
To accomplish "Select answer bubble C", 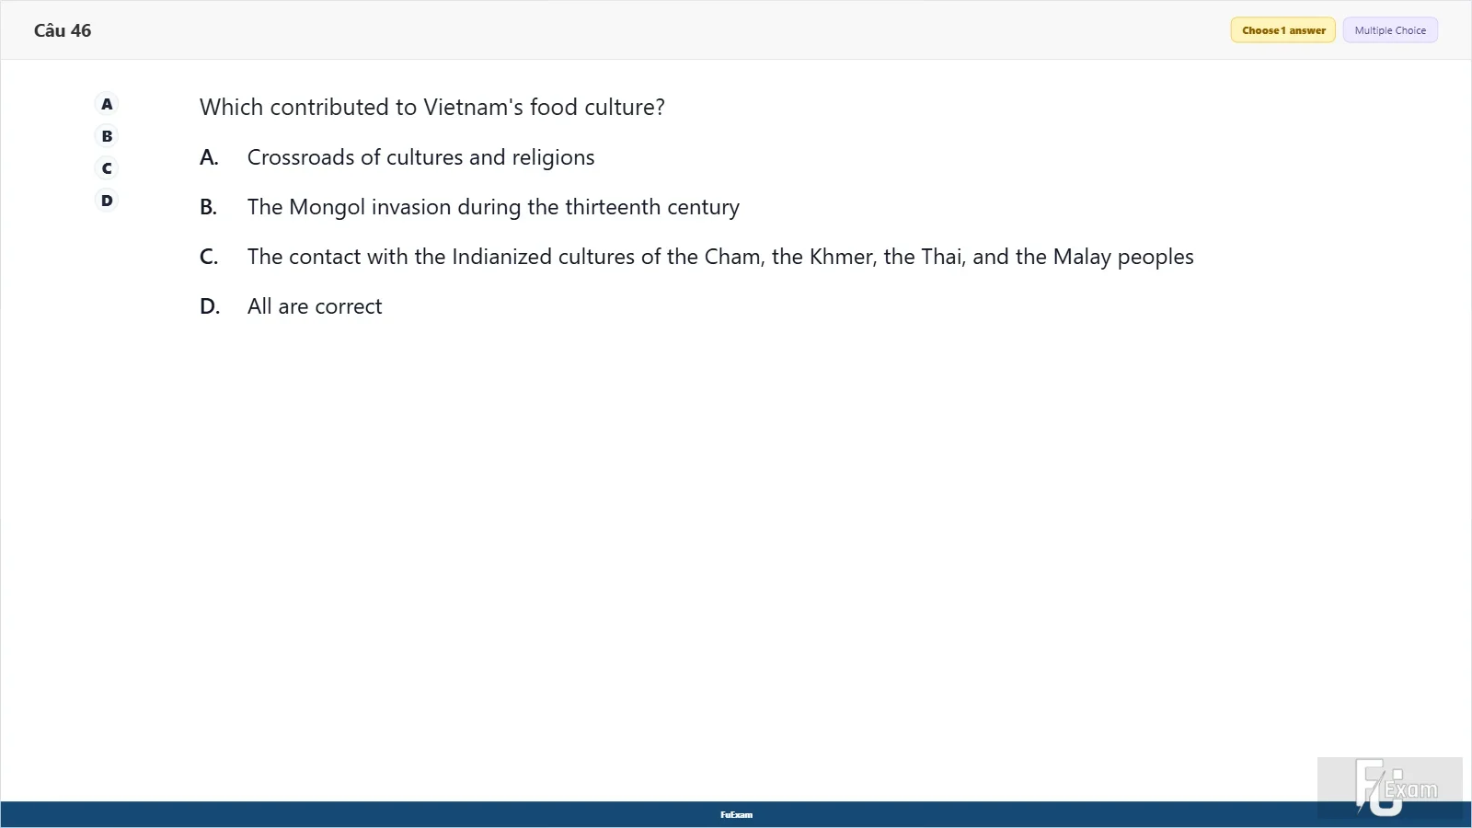I will click(x=107, y=168).
